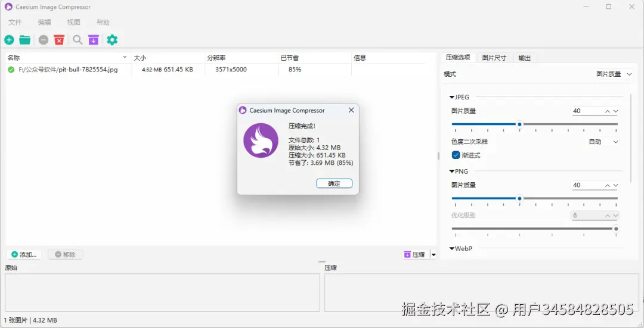Open the 色度二次采样 dropdown set to 自动
Viewport: 644px width, 328px height.
[x=603, y=142]
